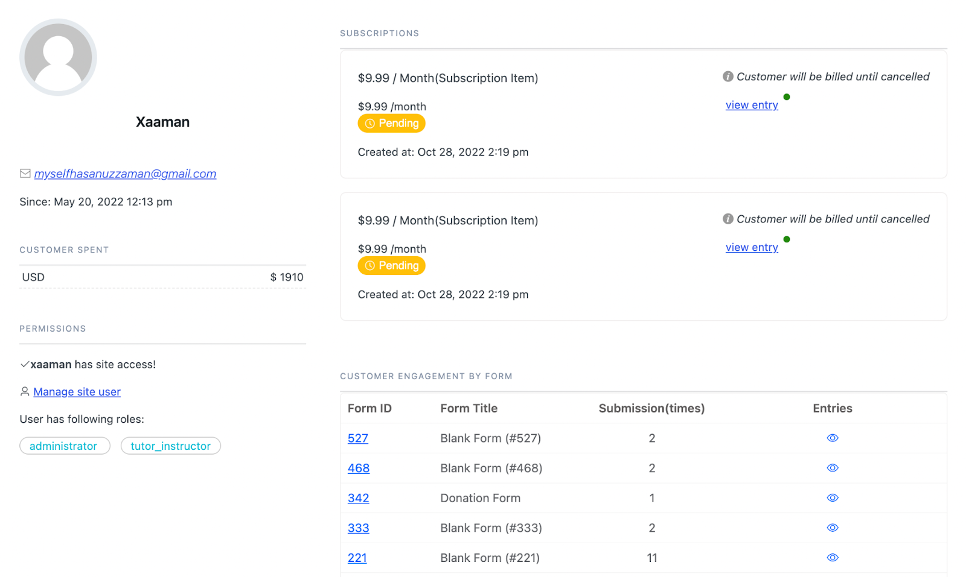
Task: Open form ID 527 link
Action: click(x=358, y=438)
